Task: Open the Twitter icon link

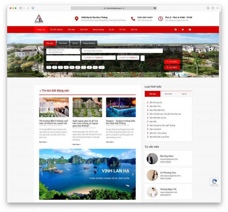Action: tap(183, 30)
